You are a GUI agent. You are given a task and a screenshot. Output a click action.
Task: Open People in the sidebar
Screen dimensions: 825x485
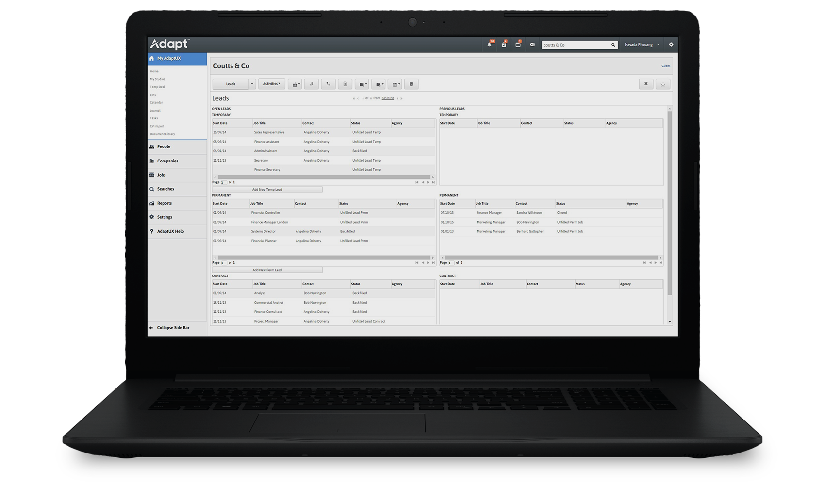177,146
